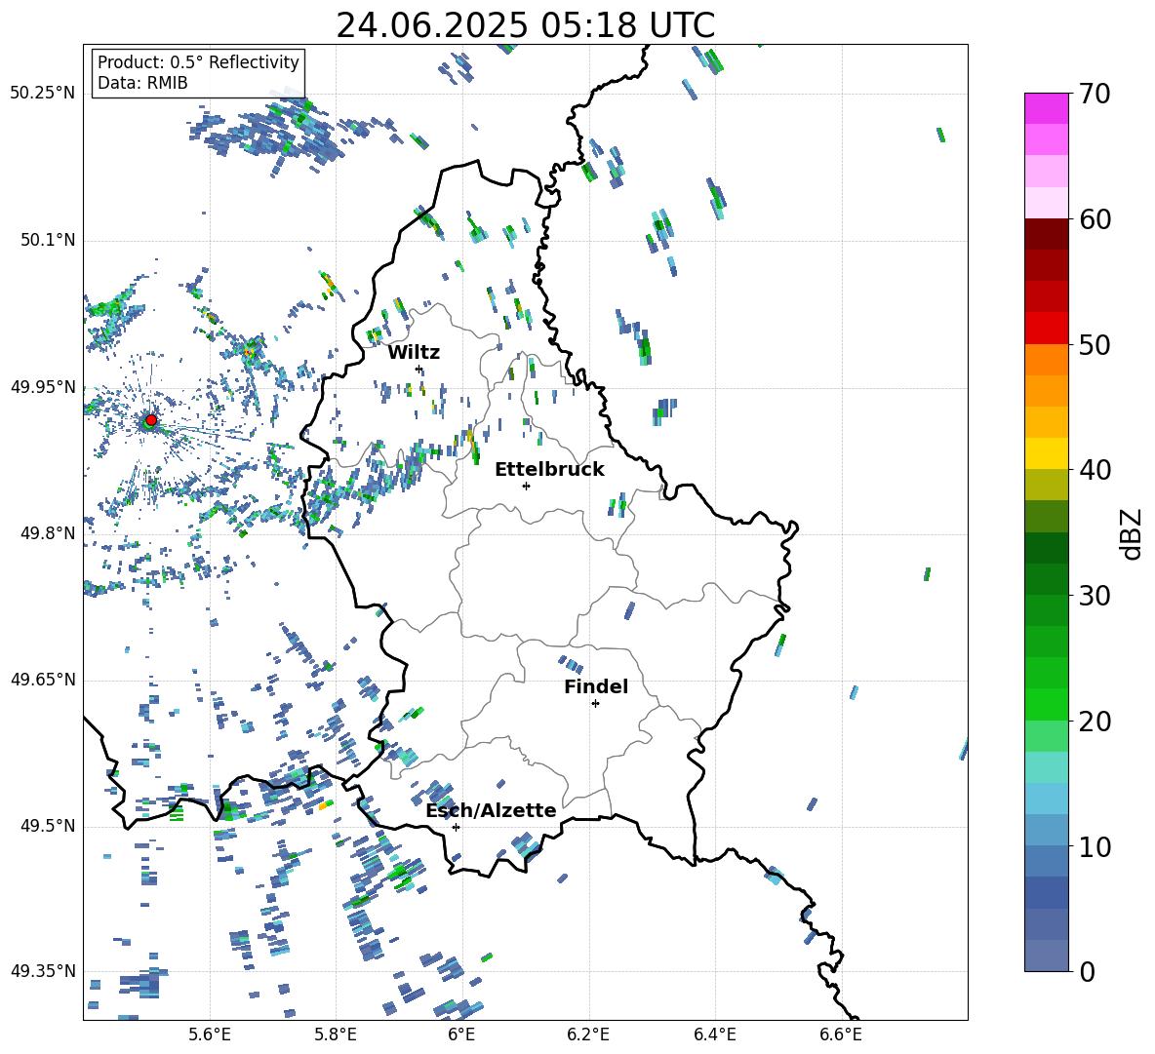
Task: Click the 6.2°E longitude label
Action: tap(588, 1034)
